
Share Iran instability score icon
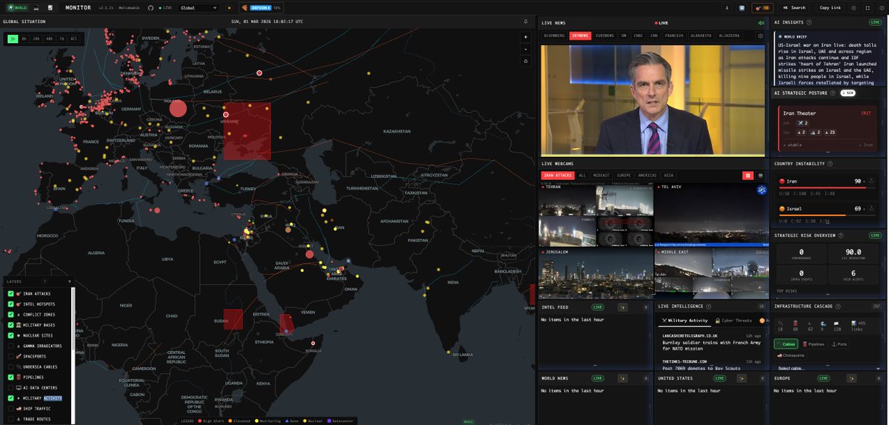(872, 181)
